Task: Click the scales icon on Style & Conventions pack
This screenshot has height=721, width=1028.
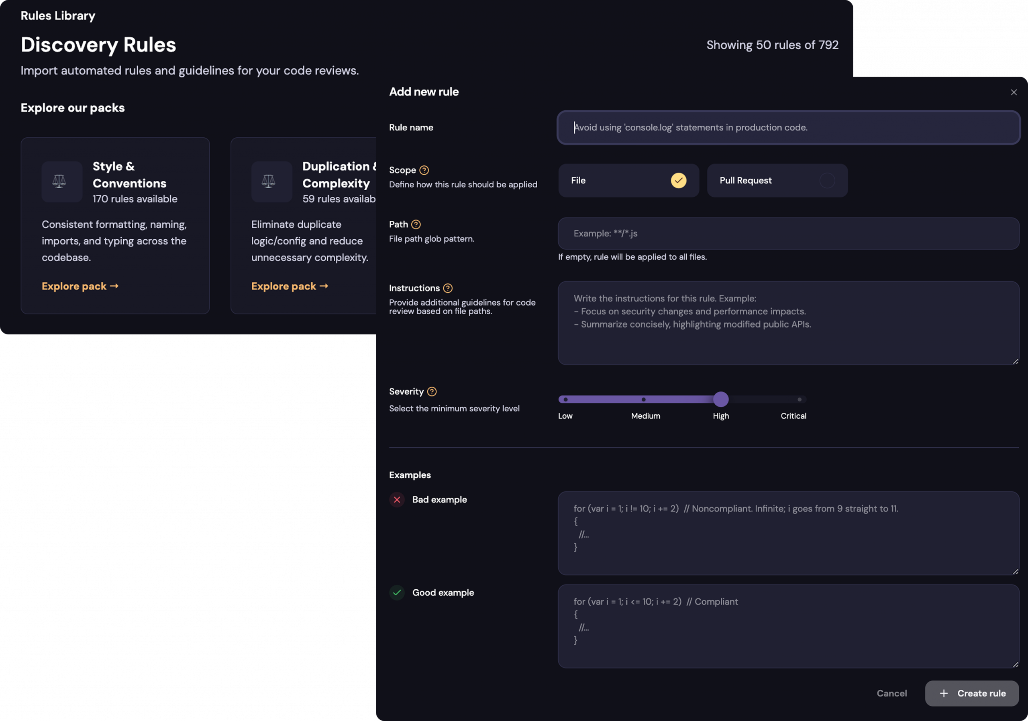Action: (x=59, y=181)
